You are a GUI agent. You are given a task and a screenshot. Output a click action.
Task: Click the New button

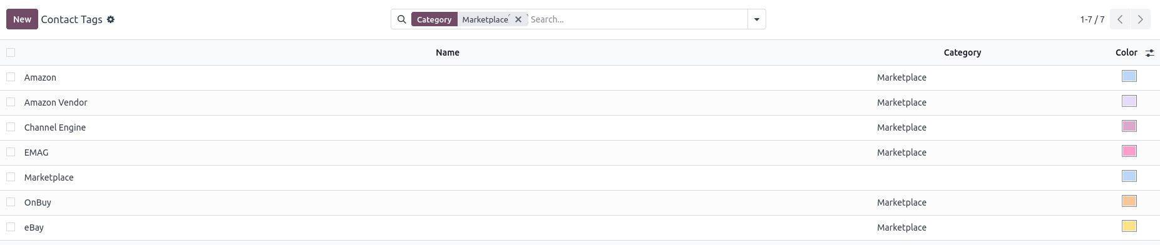coord(22,19)
